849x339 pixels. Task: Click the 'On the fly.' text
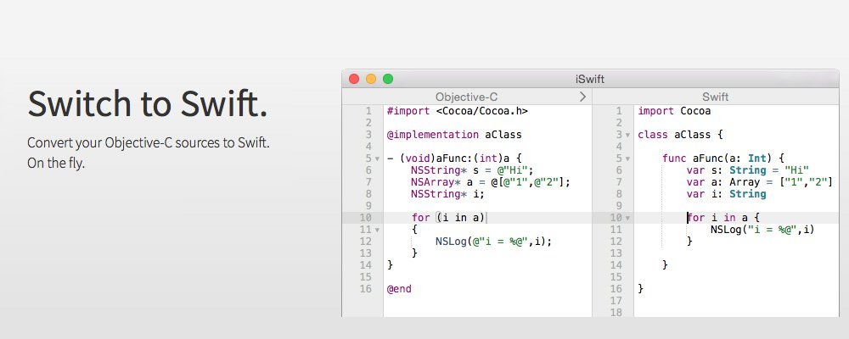[x=56, y=163]
